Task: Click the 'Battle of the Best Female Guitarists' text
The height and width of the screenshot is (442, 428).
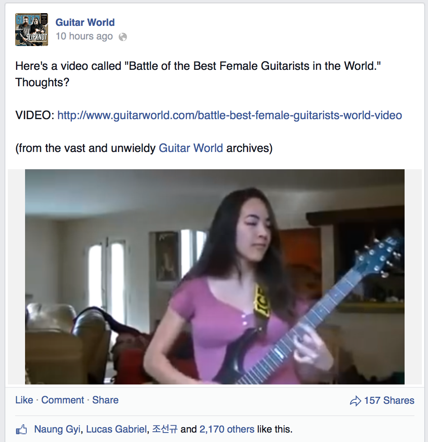Action: coord(222,66)
